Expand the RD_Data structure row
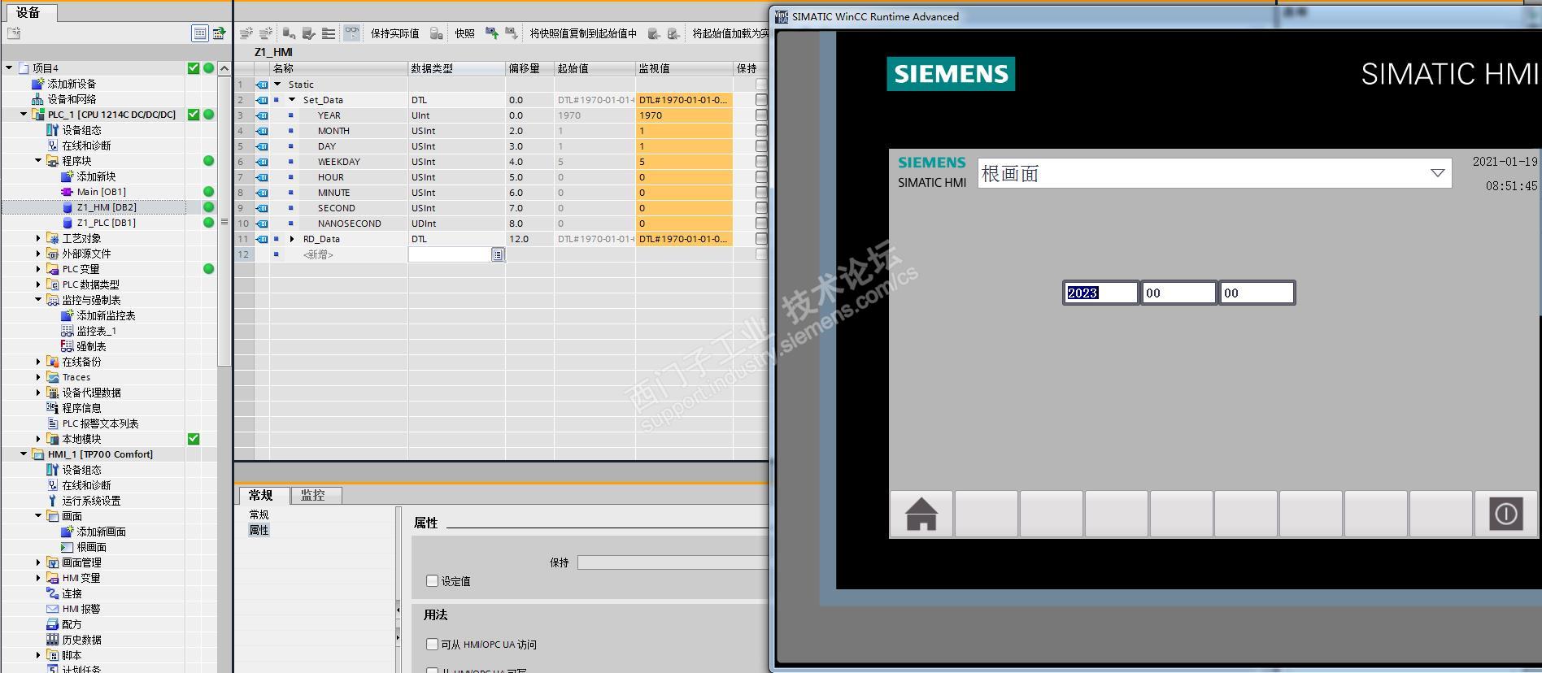The height and width of the screenshot is (673, 1542). (292, 239)
